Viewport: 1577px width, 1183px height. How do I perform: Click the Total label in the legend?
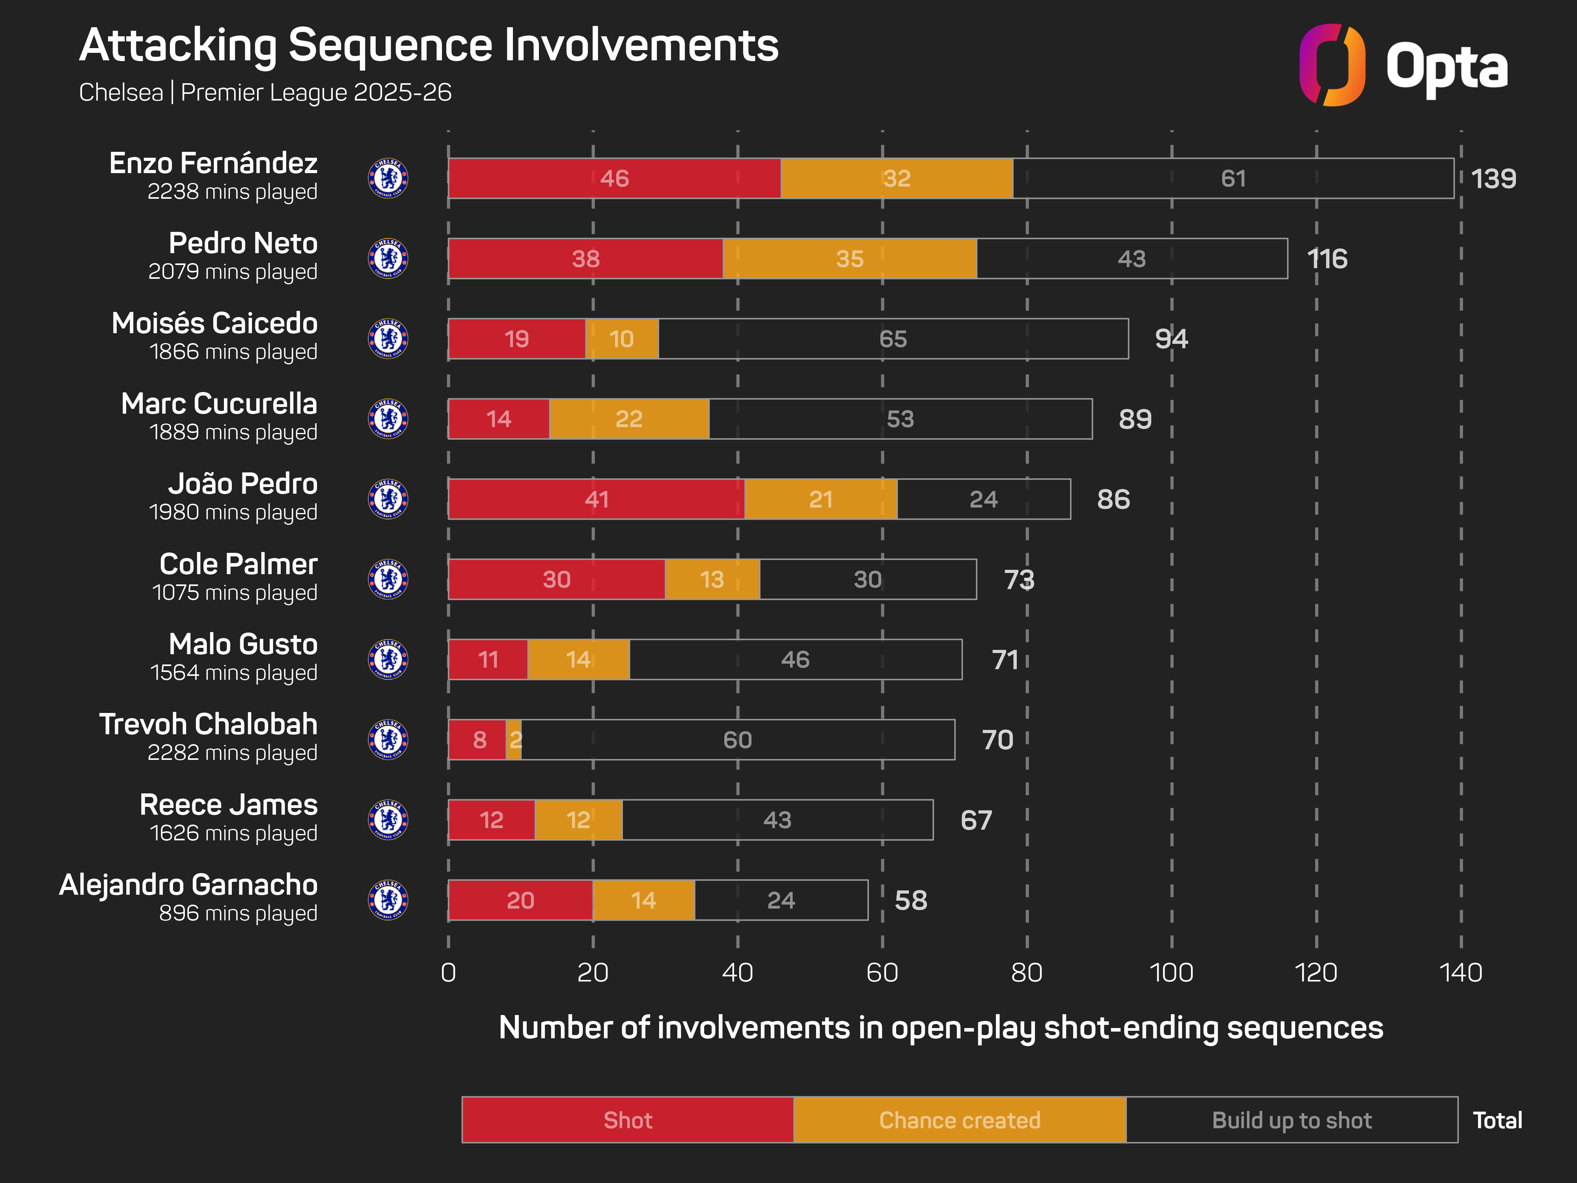[1497, 1120]
